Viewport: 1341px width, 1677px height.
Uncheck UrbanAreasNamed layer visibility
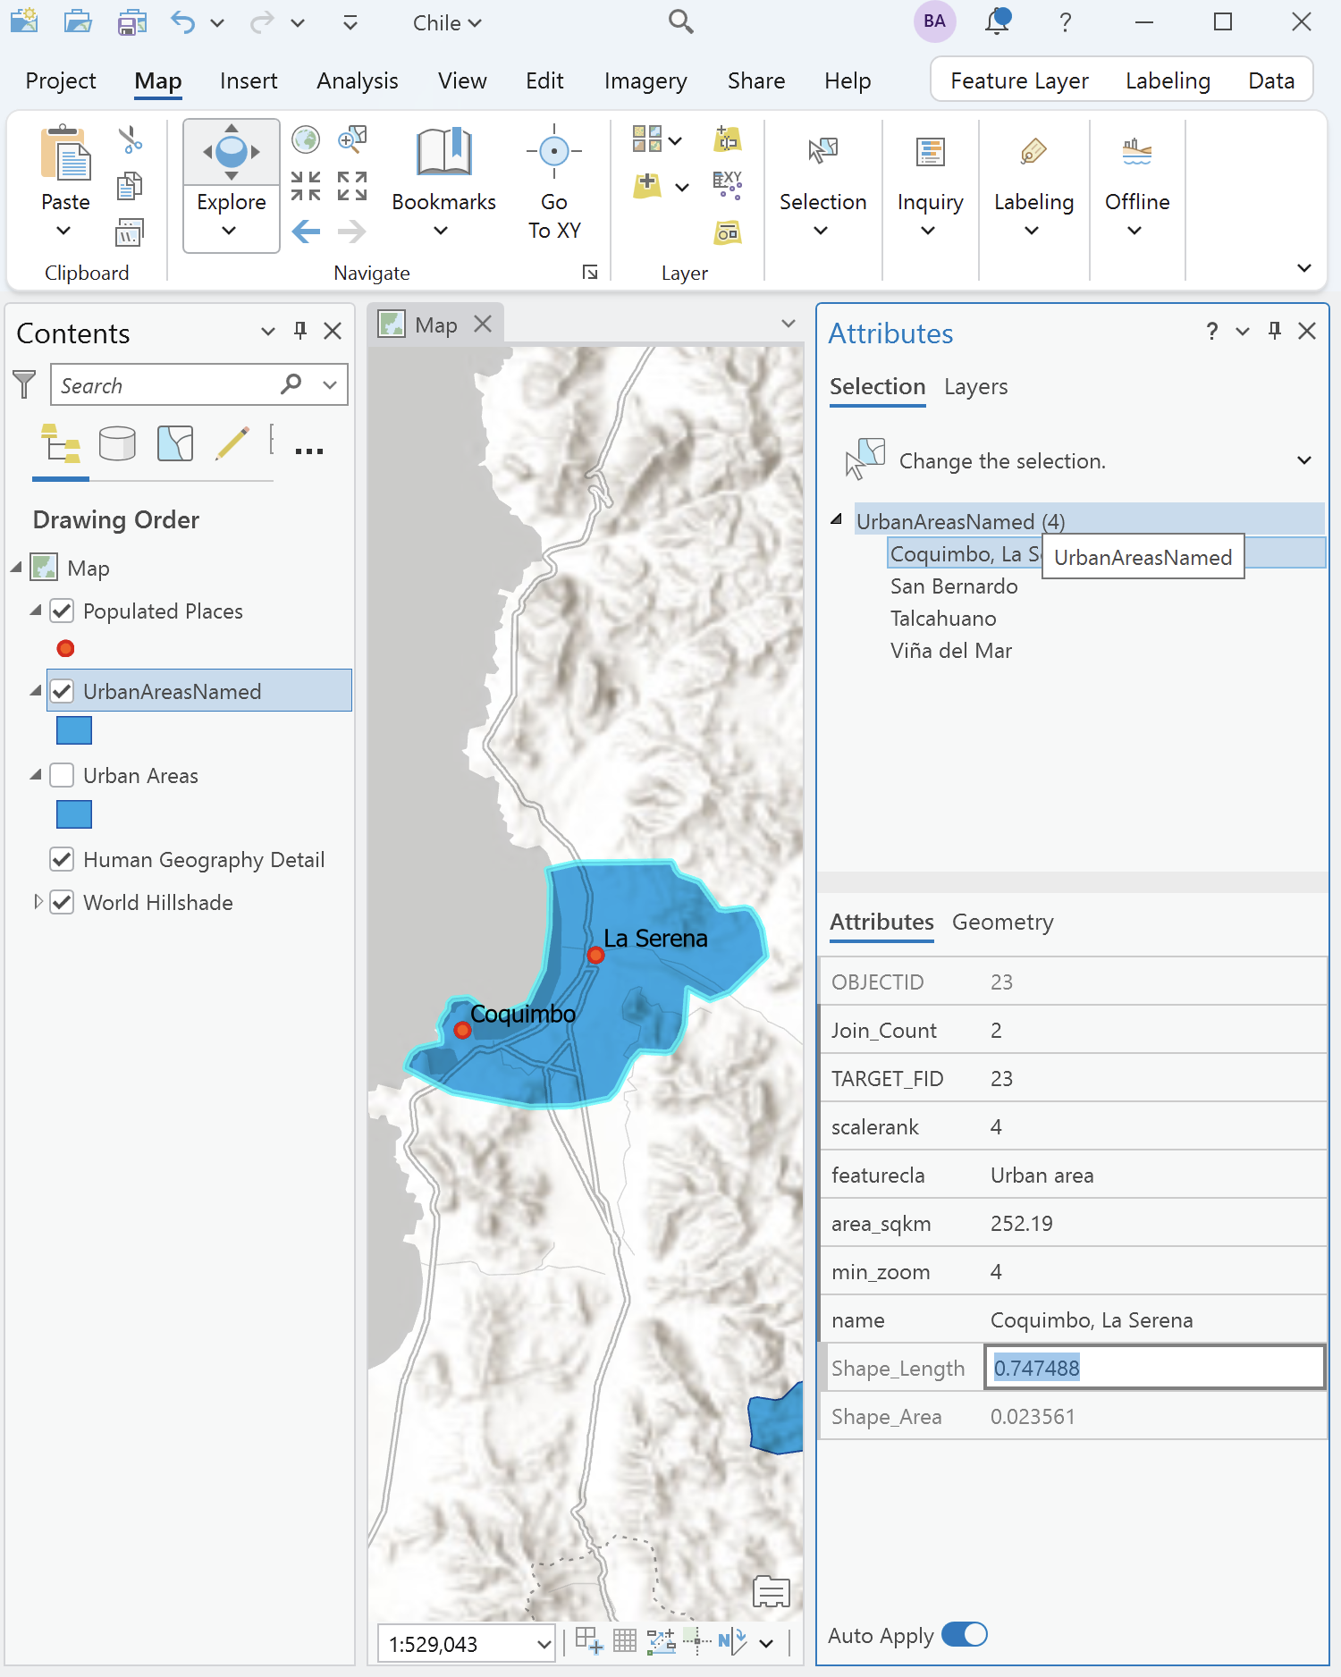[x=62, y=691]
